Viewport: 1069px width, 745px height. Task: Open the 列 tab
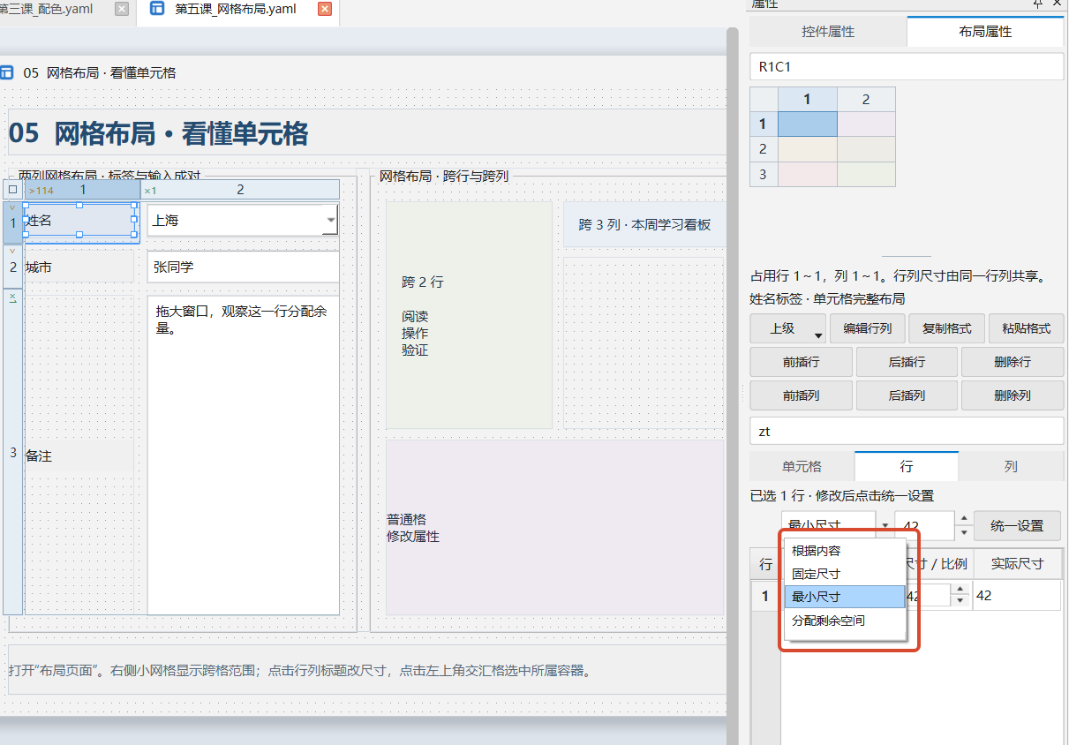[x=1011, y=466]
